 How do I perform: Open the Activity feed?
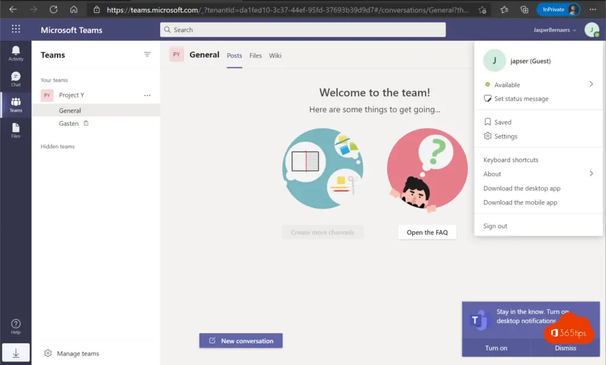16,53
